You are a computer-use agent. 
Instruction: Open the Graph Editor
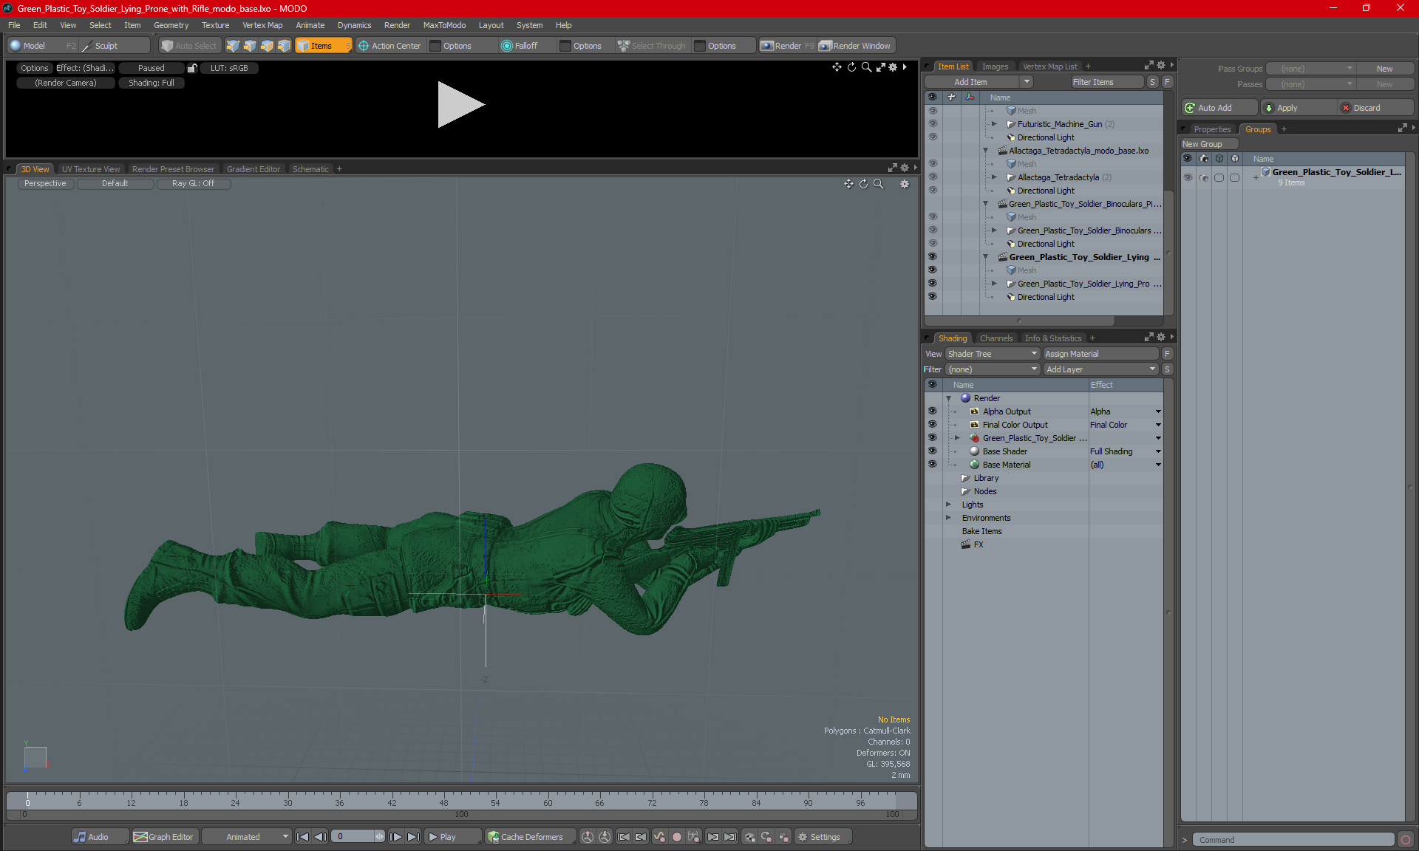[x=164, y=837]
